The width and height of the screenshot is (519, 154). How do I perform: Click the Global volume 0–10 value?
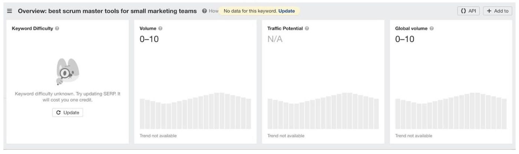(405, 39)
